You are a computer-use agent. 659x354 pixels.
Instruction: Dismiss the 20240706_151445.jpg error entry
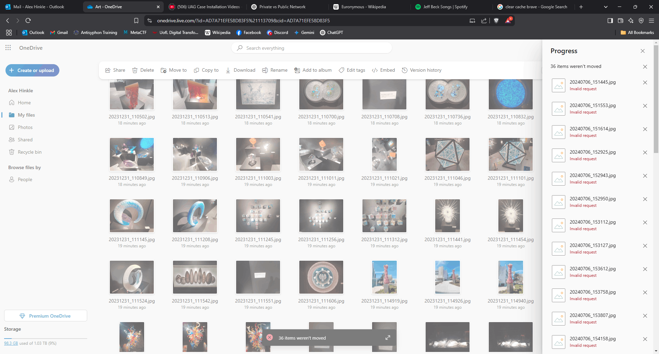(645, 82)
